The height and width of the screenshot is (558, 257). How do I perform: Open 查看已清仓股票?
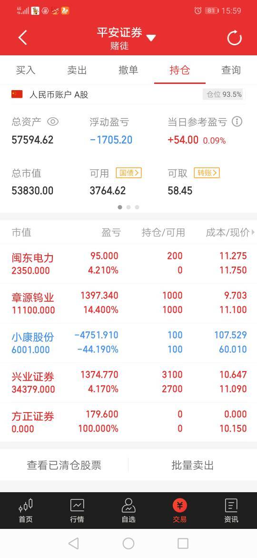[x=64, y=465]
